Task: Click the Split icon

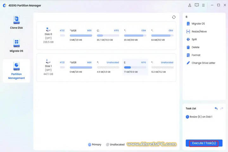Action: coord(188,39)
